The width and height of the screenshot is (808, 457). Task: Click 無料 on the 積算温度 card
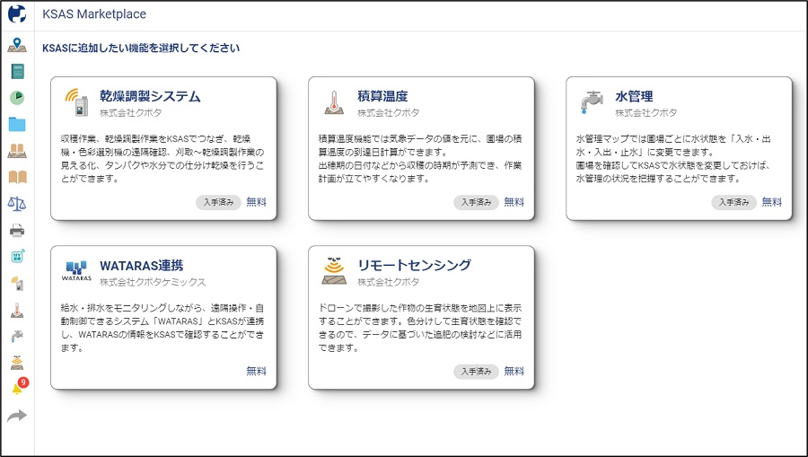[514, 203]
